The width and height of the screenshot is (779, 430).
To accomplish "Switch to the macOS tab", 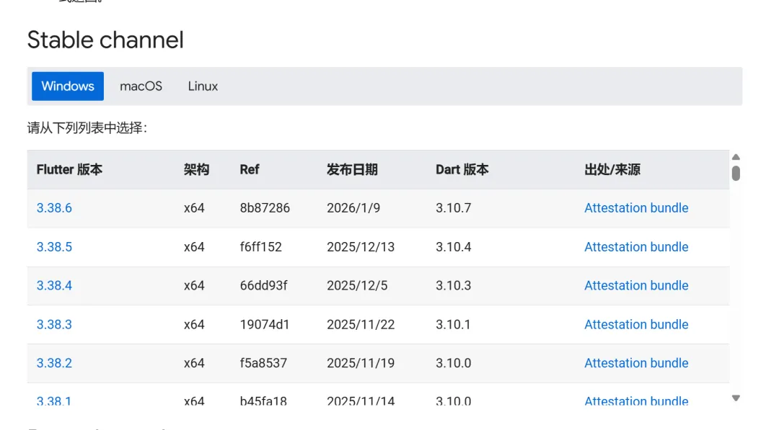I will coord(141,86).
